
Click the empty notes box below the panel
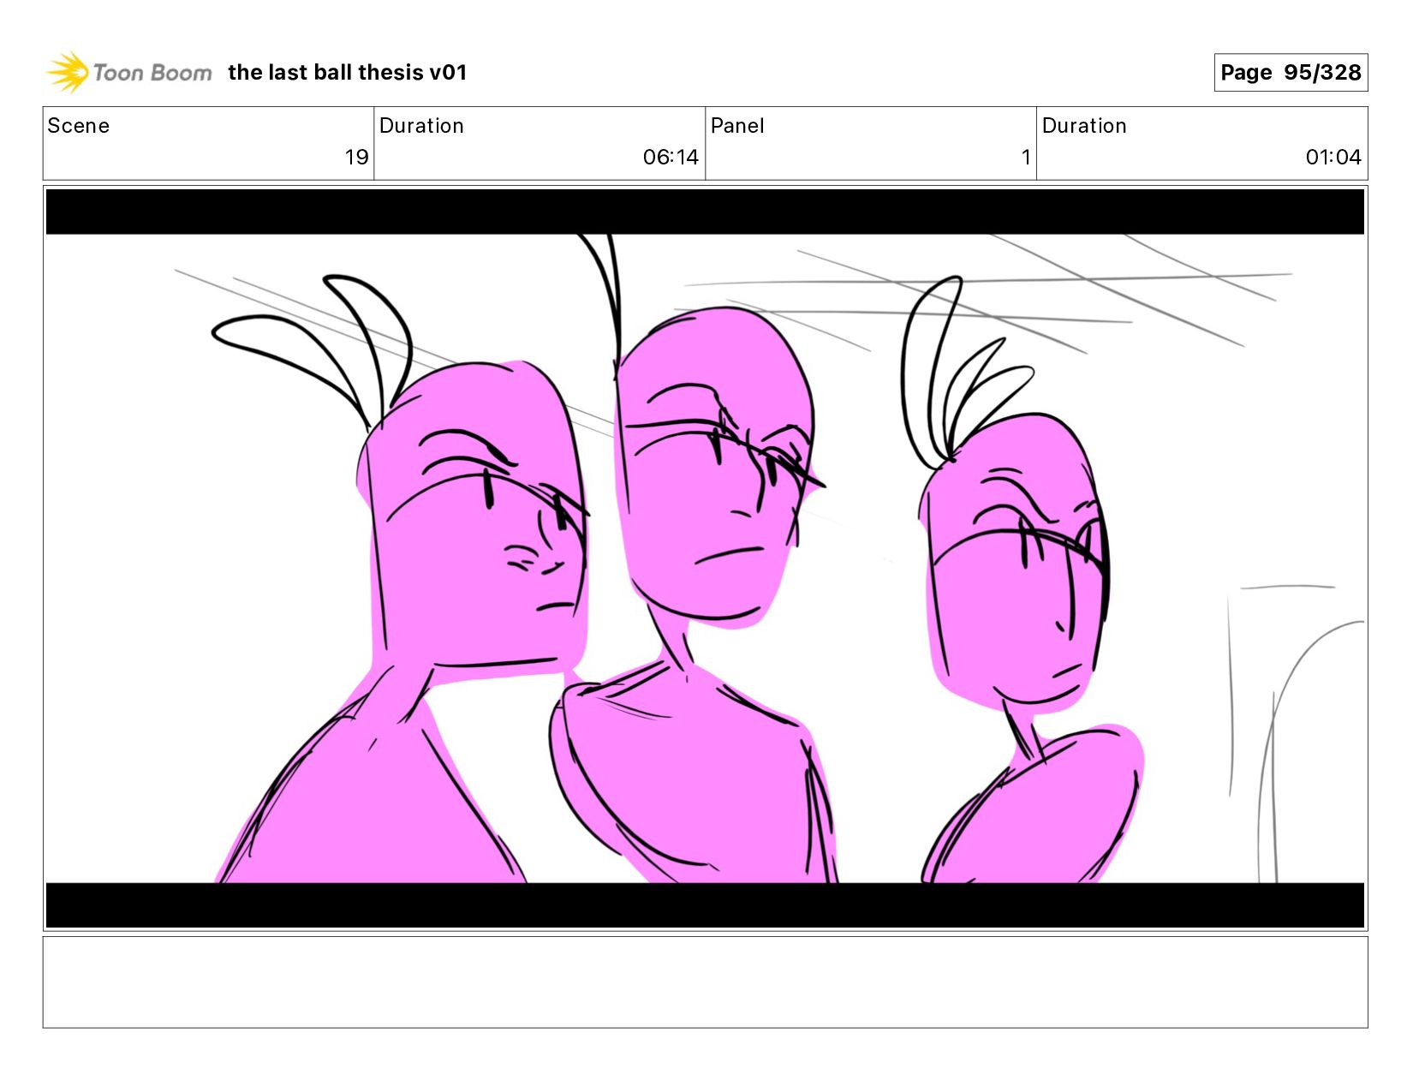(705, 982)
